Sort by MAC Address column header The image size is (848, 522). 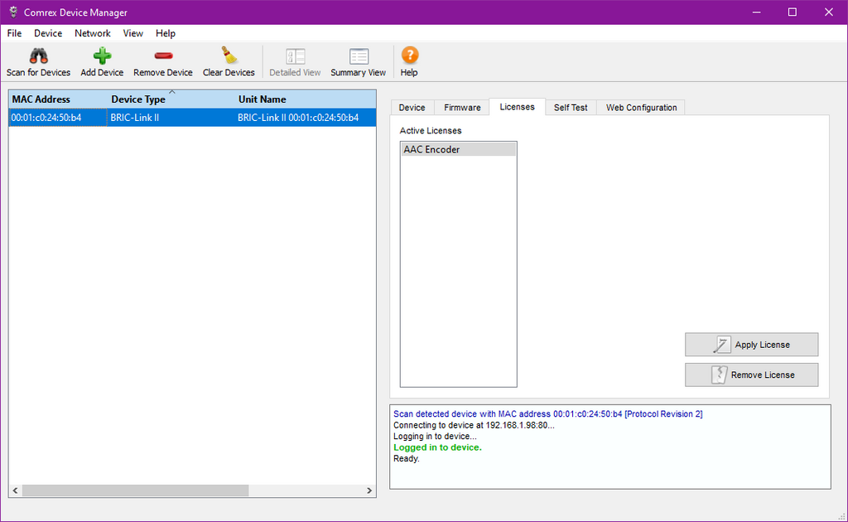click(x=58, y=99)
